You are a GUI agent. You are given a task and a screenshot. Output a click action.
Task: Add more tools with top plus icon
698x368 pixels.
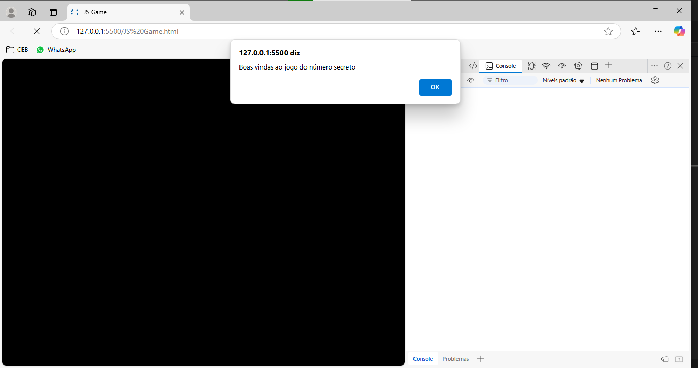pos(608,65)
